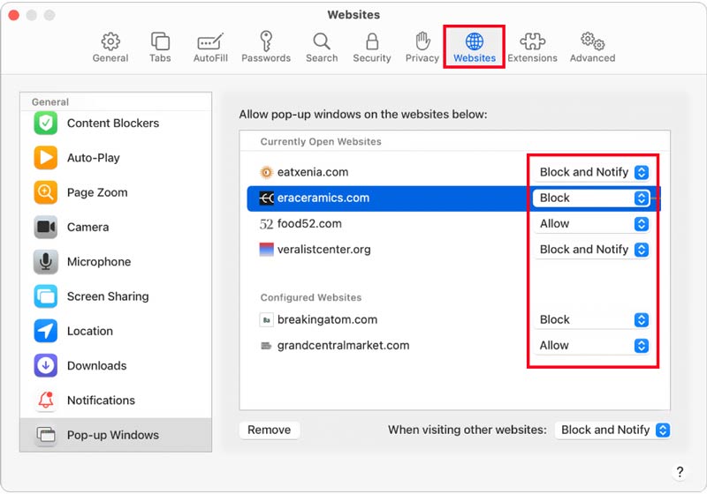Select the Extensions puzzle piece icon
707x494 pixels.
[x=532, y=48]
